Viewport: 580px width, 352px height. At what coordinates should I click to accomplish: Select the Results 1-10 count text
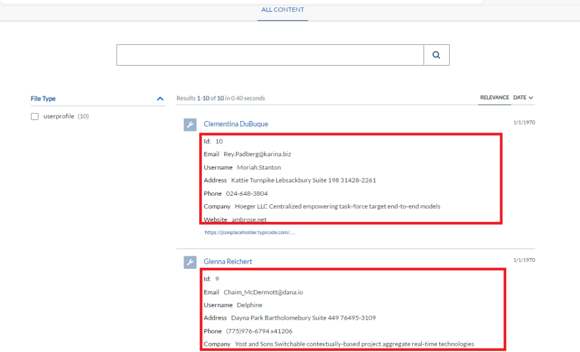pos(221,98)
